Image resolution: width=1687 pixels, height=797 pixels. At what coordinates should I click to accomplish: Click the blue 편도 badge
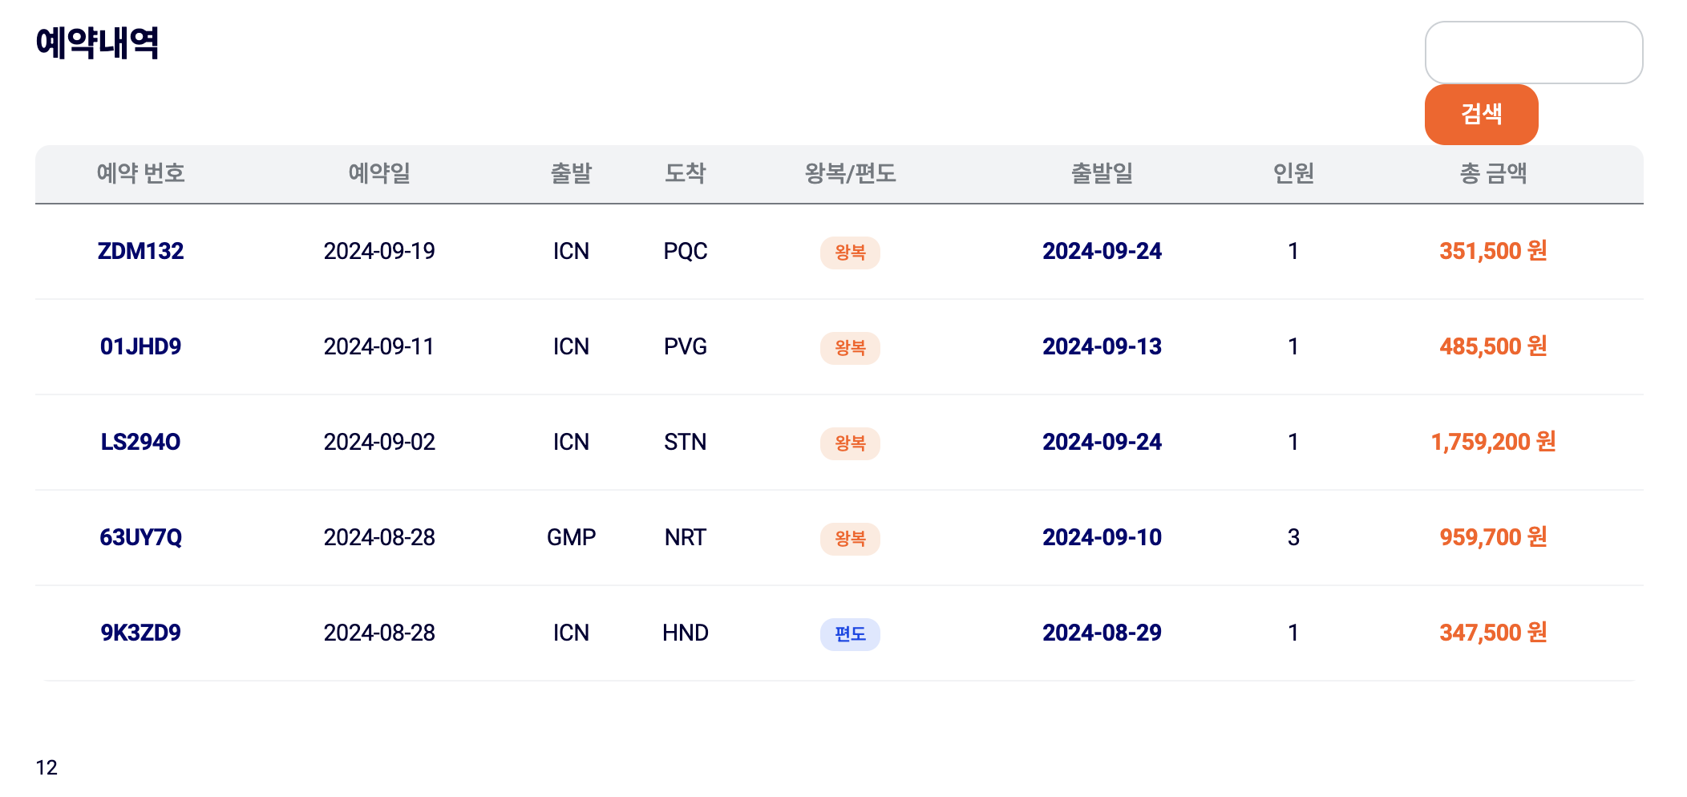(x=850, y=634)
